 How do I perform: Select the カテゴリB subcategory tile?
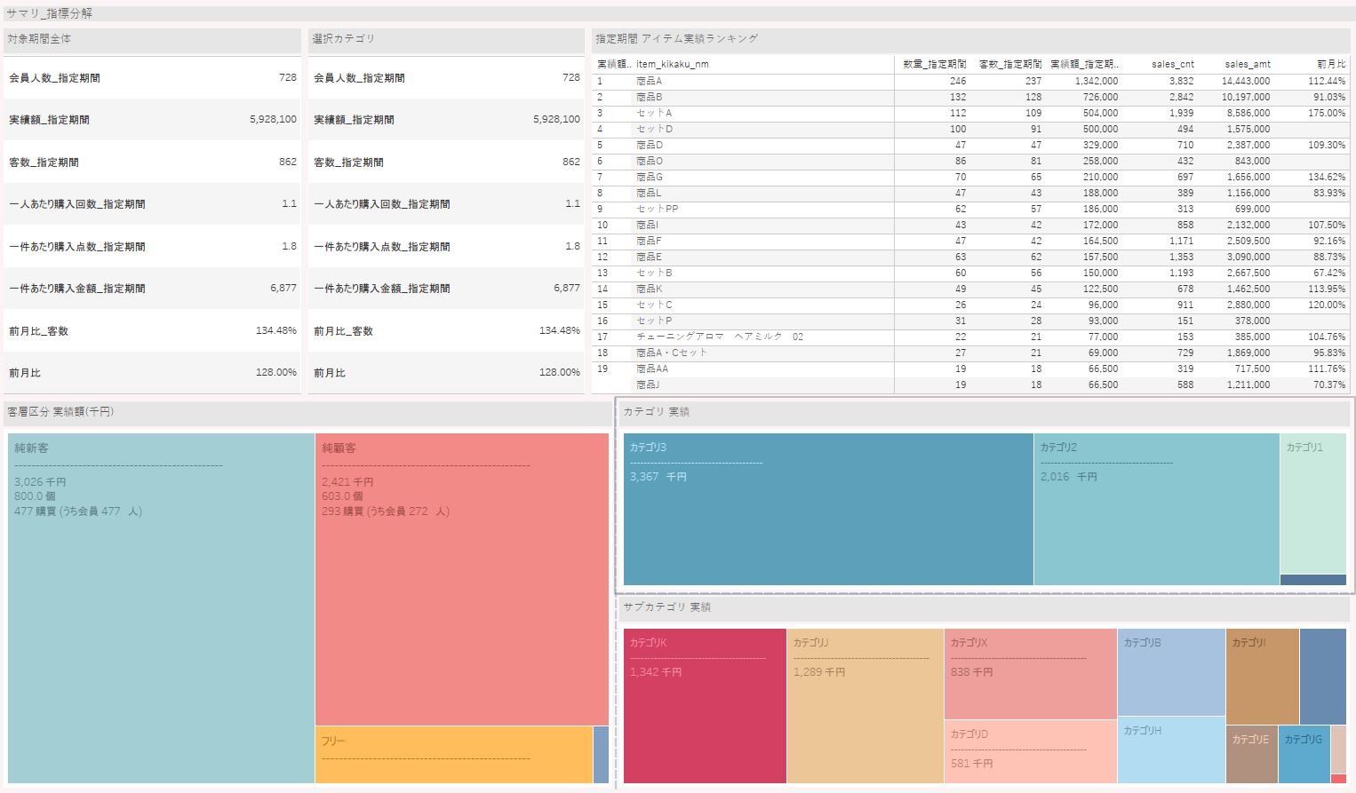1171,672
